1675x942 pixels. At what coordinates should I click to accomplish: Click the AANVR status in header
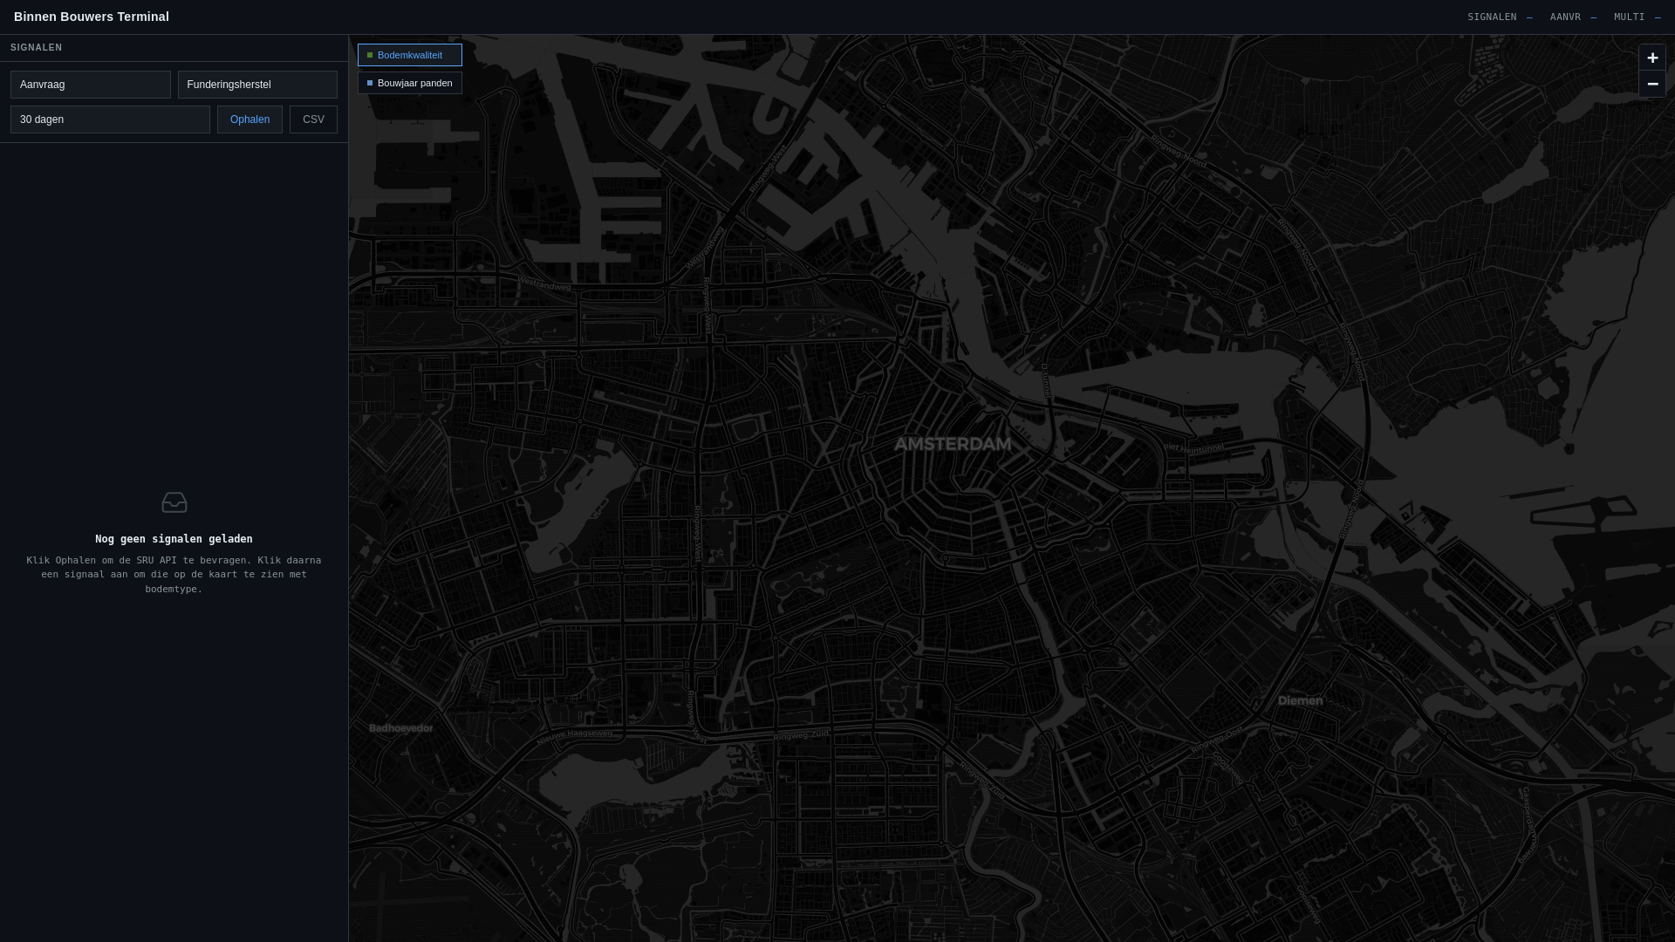pyautogui.click(x=1573, y=17)
